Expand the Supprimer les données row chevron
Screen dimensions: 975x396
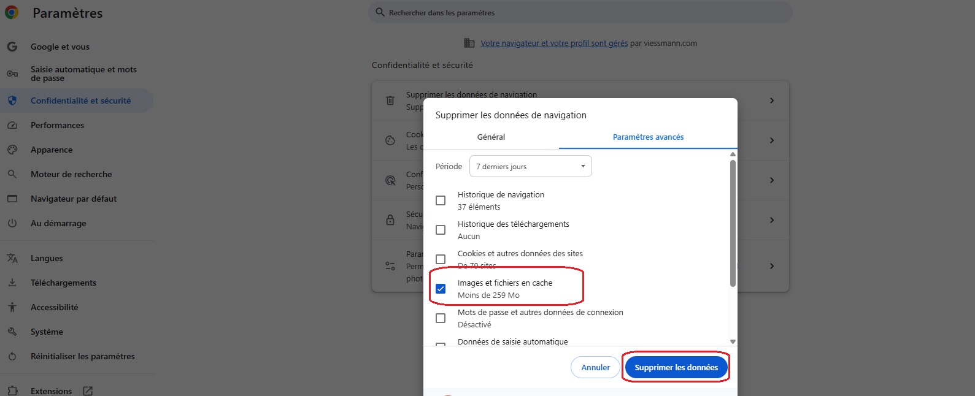click(x=772, y=101)
